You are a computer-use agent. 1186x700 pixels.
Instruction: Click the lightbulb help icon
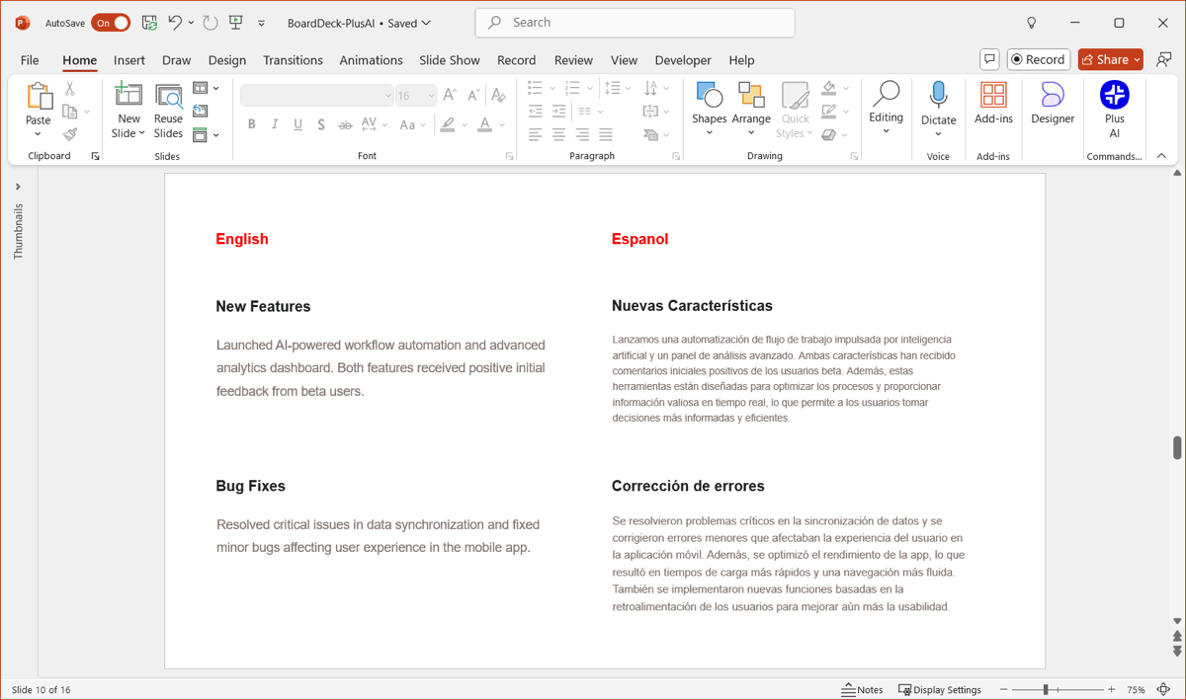pyautogui.click(x=1032, y=23)
